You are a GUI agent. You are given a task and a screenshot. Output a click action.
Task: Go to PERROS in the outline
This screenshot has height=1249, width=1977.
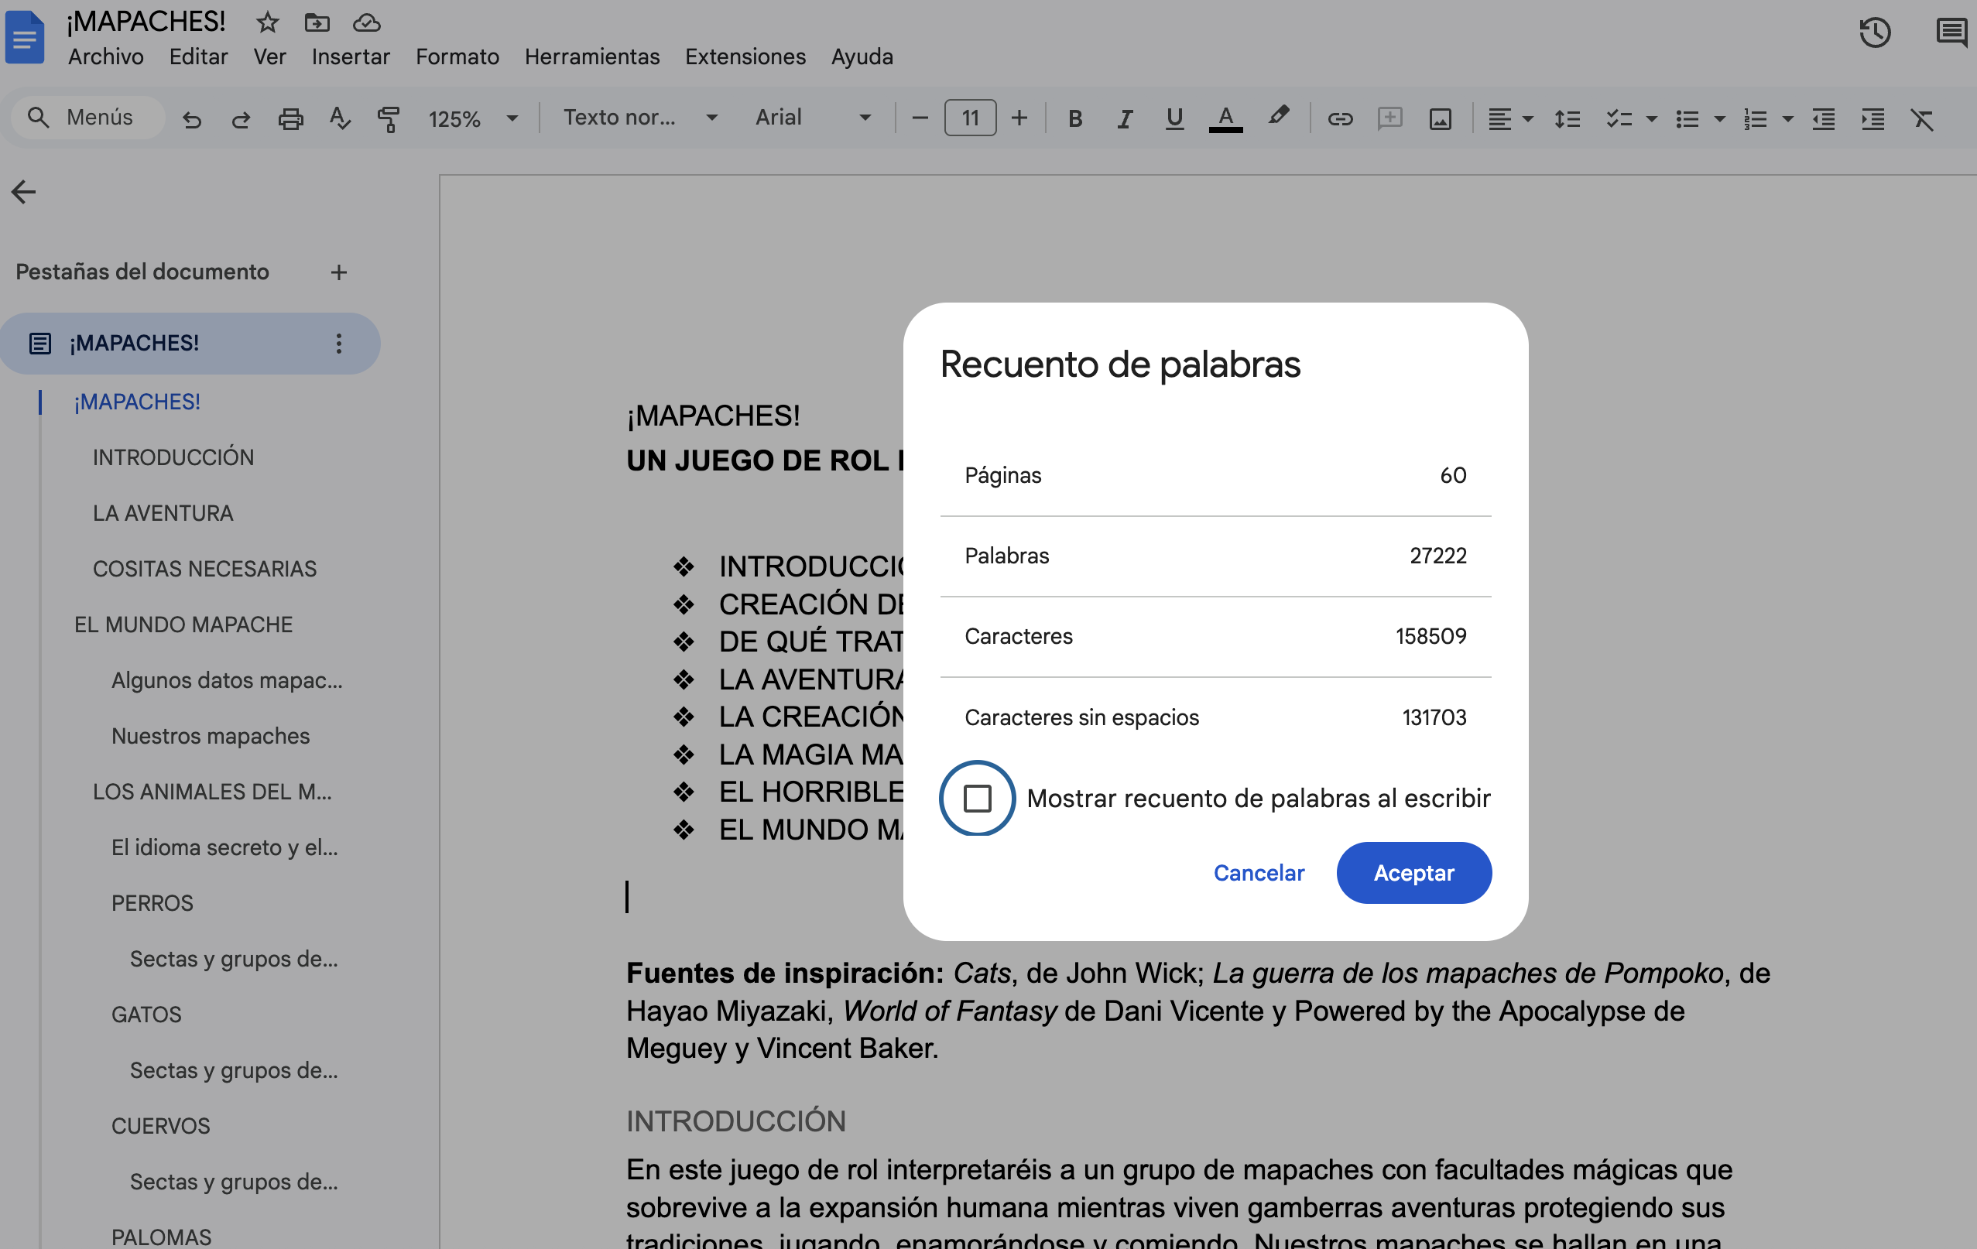point(152,904)
